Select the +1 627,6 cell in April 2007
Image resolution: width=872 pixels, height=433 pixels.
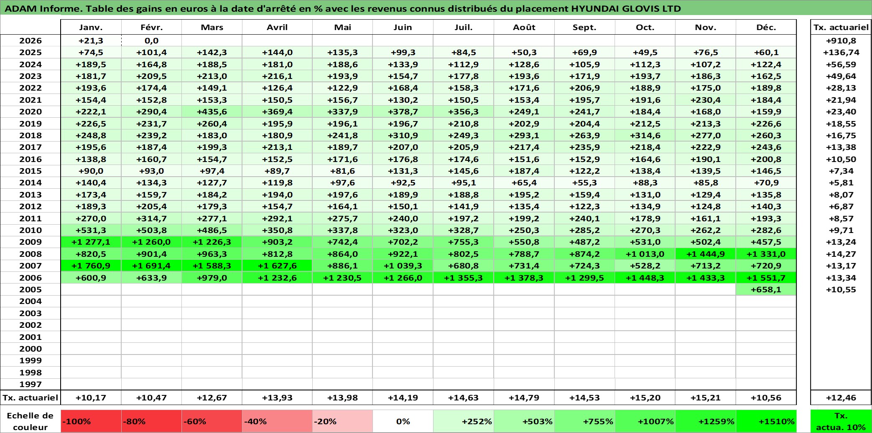[277, 266]
